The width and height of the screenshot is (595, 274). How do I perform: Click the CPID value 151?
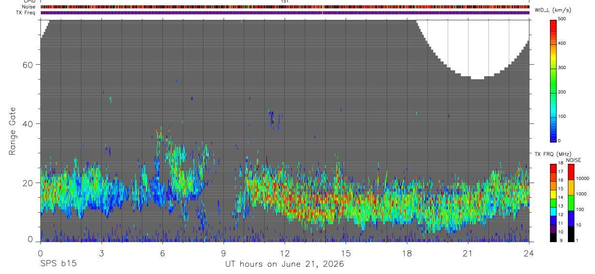tap(285, 1)
